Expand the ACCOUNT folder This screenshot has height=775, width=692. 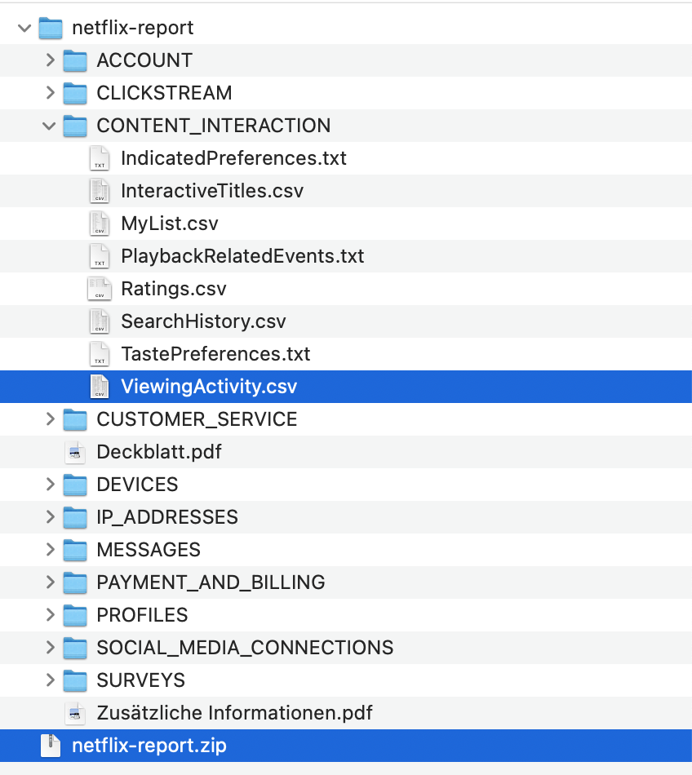51,60
